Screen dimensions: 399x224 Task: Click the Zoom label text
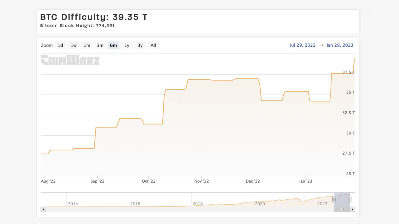coord(47,45)
